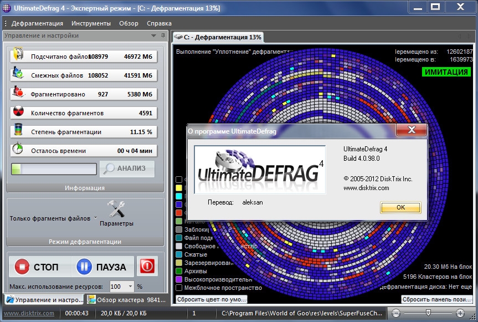Click the yellow legend color swatch
Image resolution: width=478 pixels, height=322 pixels.
pos(179,188)
